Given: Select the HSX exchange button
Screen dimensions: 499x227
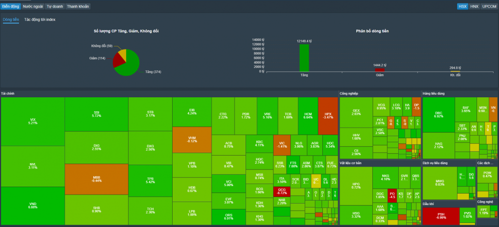Looking at the screenshot, I should [x=463, y=6].
